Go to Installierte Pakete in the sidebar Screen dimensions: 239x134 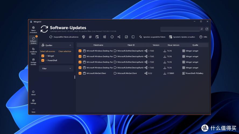tap(33, 51)
